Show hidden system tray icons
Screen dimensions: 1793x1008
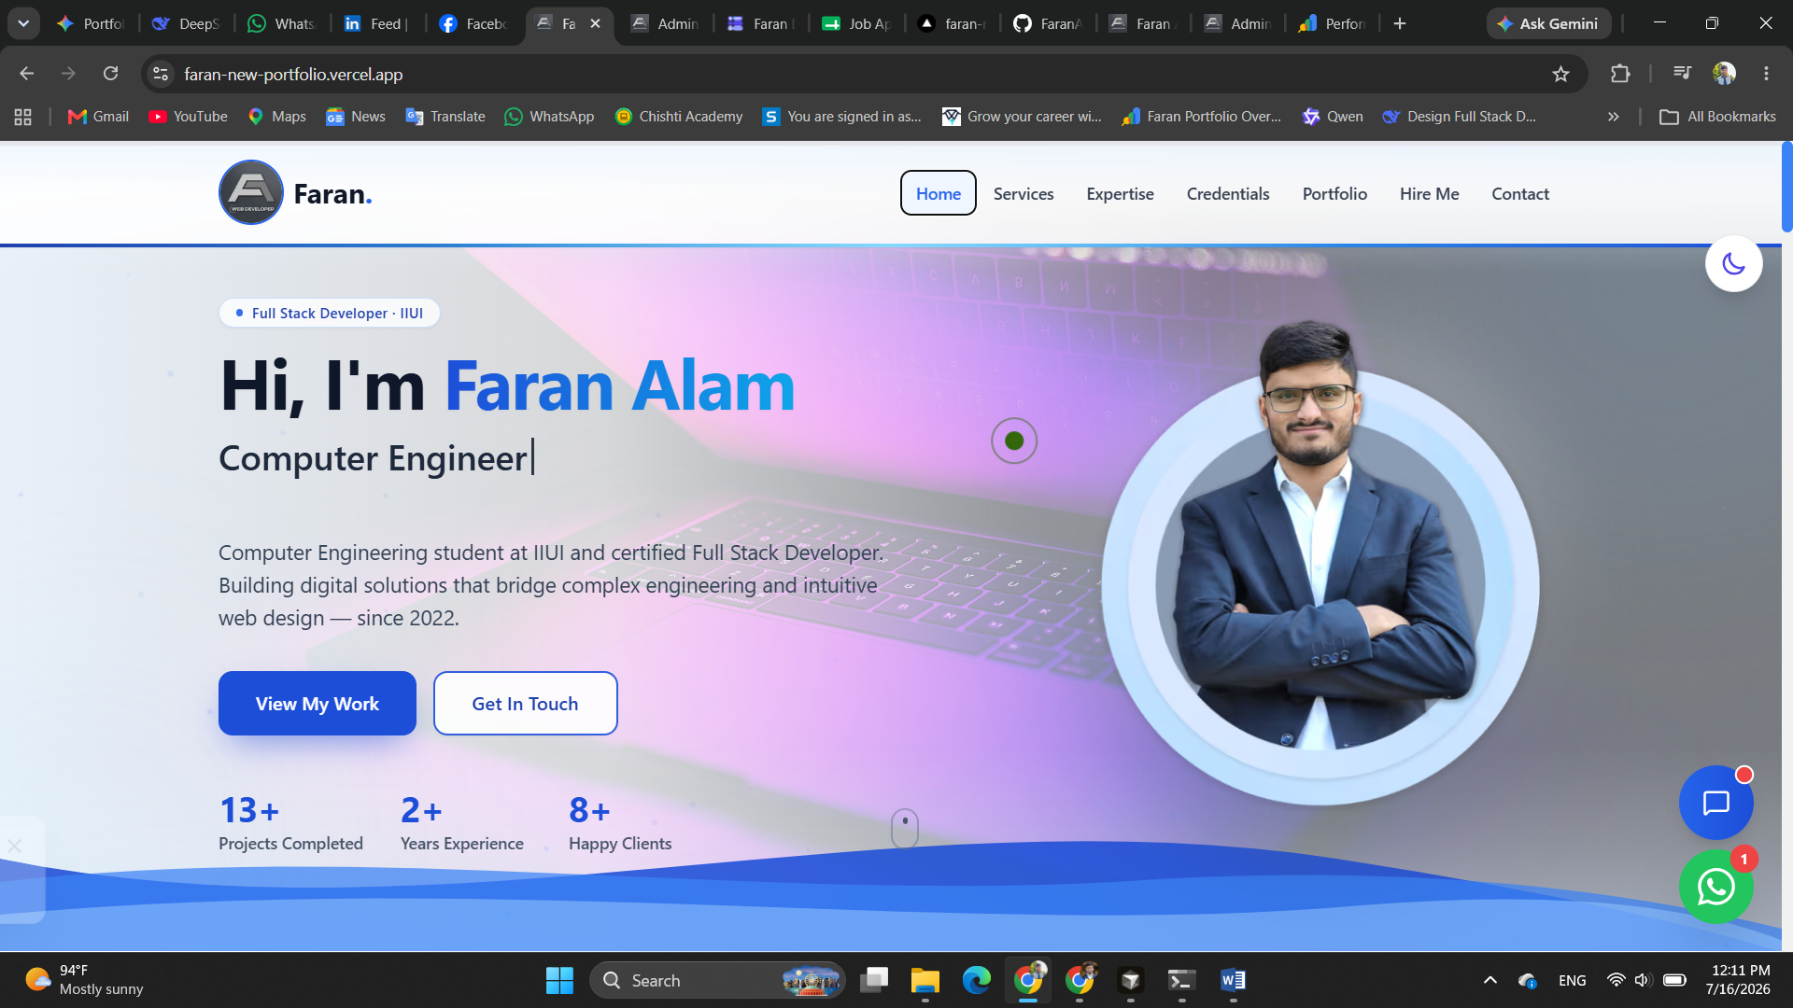1489,980
